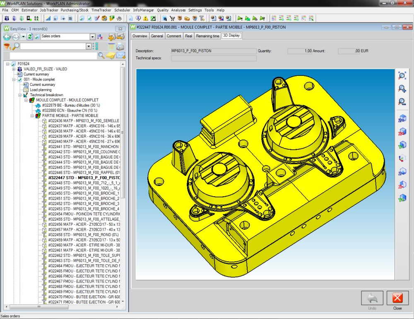
Task: Set 3D view to X+ orientation
Action: tap(402, 132)
